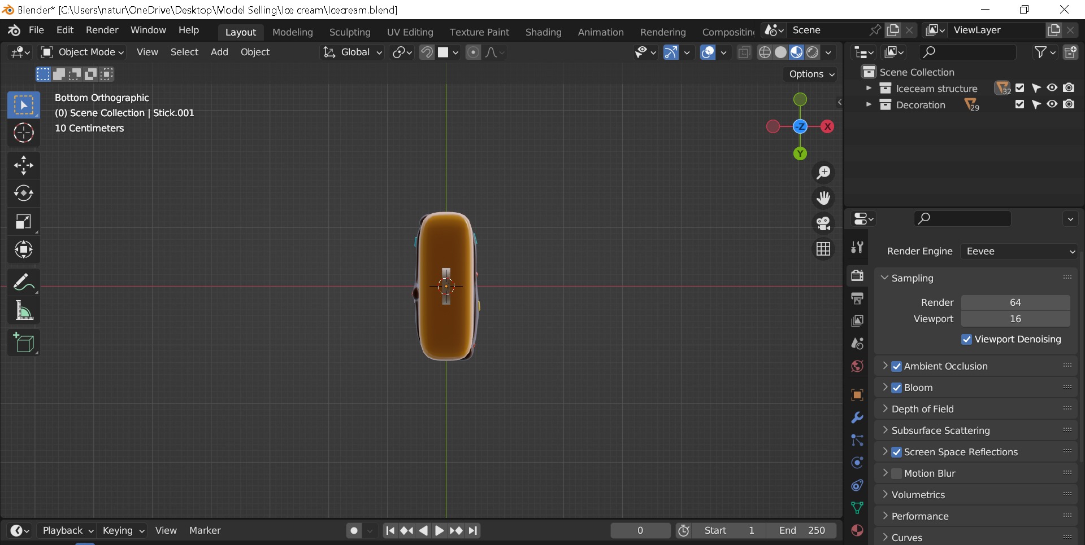Disable Screen Space Reflections checkbox
The image size is (1085, 545).
coord(897,452)
